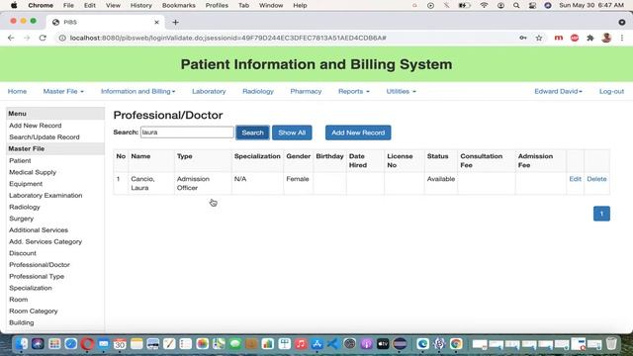The height and width of the screenshot is (356, 633).
Task: Click the Chrome profile avatar
Action: tap(606, 38)
